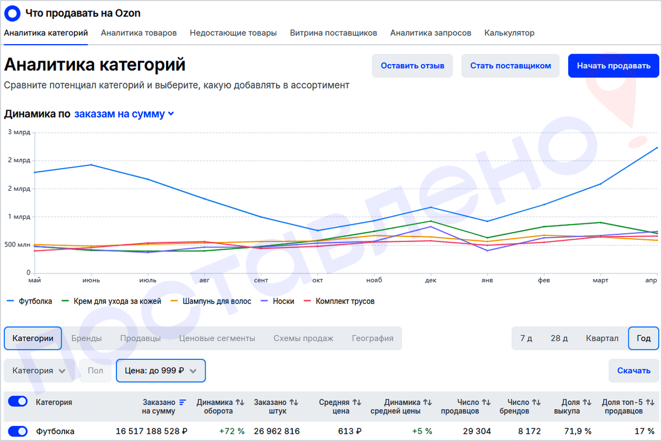The width and height of the screenshot is (662, 441).
Task: Click the Скачать button
Action: pyautogui.click(x=634, y=370)
